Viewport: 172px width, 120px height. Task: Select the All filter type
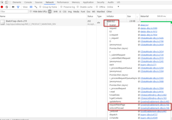[x=50, y=12]
